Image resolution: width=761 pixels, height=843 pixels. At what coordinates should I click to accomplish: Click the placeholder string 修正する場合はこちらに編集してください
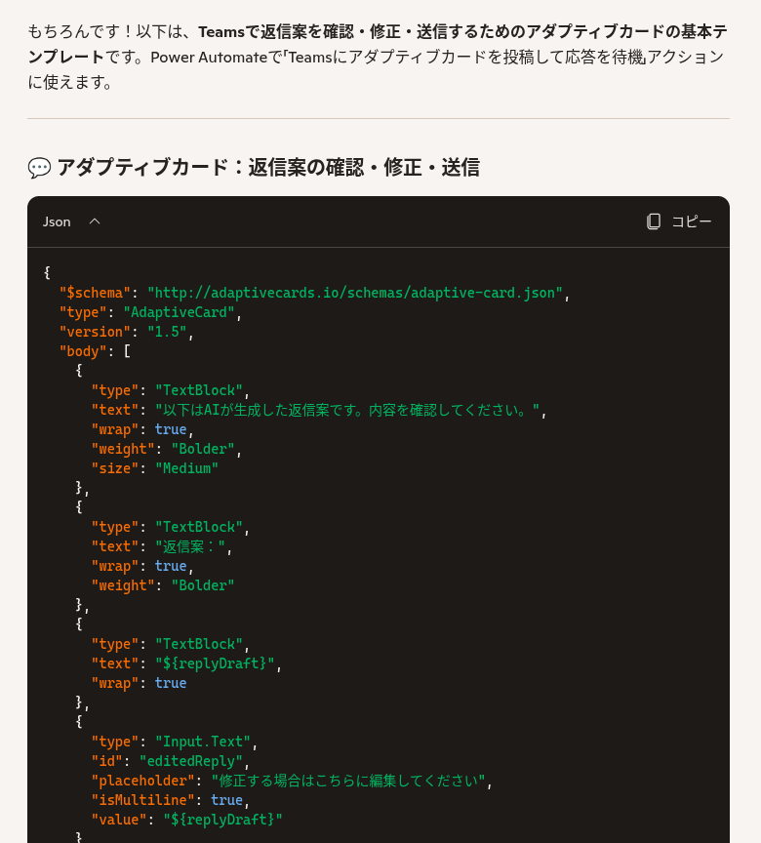(348, 781)
